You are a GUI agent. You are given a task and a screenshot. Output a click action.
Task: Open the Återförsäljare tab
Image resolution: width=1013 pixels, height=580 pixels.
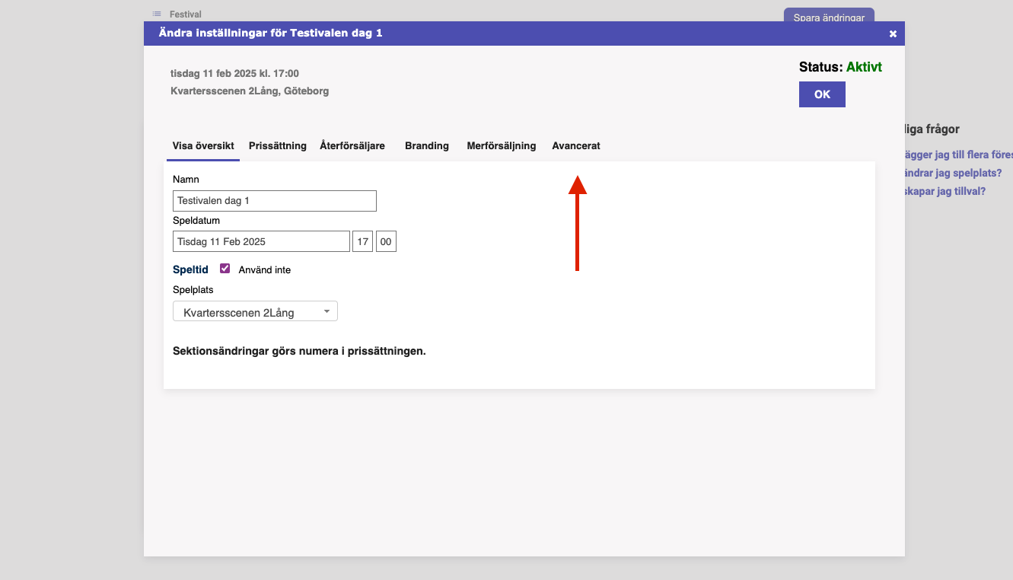pos(352,145)
